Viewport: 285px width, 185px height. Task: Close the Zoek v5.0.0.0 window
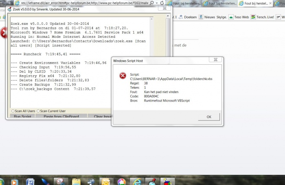coord(164,8)
